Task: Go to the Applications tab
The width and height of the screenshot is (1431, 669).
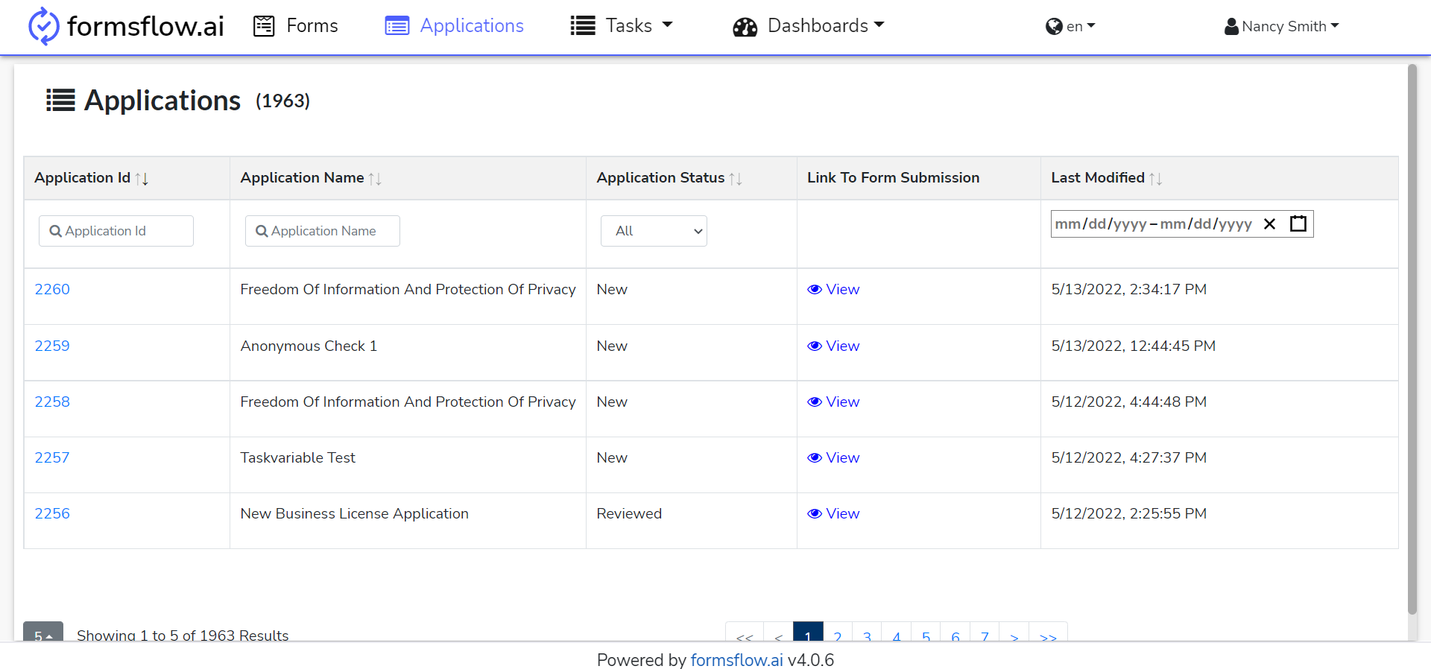Action: [x=455, y=26]
